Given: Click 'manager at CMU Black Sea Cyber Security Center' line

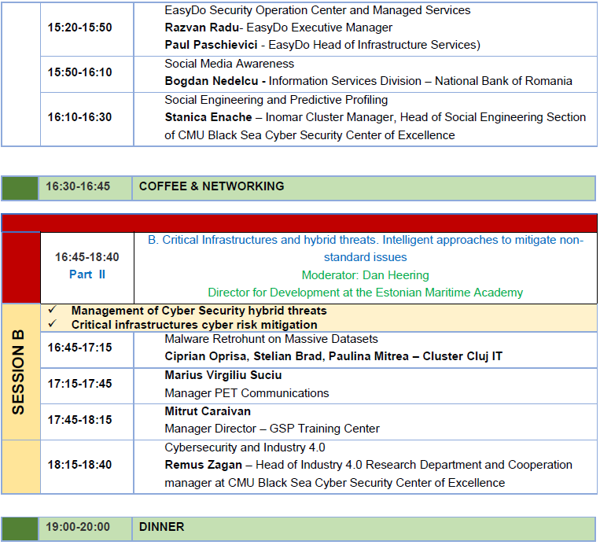Looking at the screenshot, I should [x=335, y=483].
